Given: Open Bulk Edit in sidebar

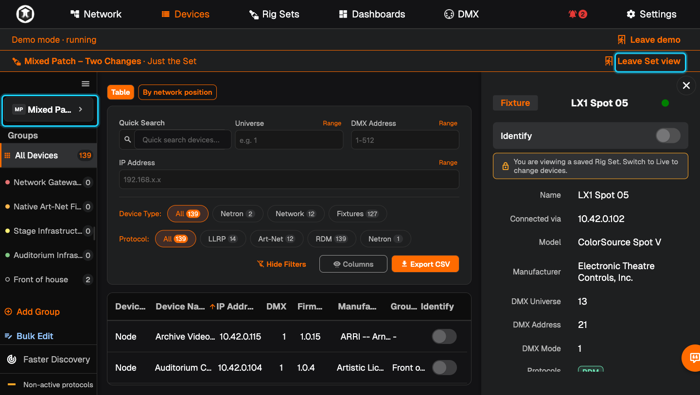Looking at the screenshot, I should pyautogui.click(x=29, y=336).
